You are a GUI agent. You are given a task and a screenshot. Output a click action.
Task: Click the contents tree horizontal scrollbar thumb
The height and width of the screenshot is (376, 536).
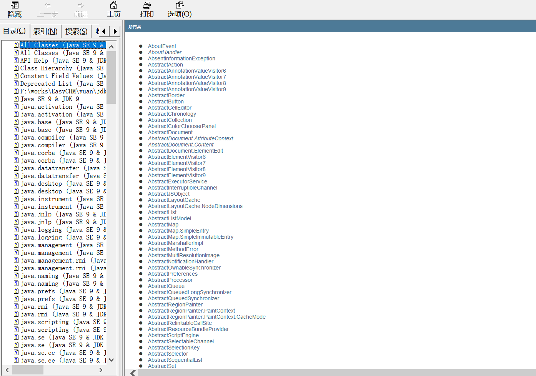28,370
